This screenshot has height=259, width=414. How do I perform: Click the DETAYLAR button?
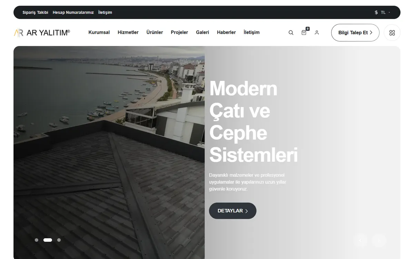233,211
